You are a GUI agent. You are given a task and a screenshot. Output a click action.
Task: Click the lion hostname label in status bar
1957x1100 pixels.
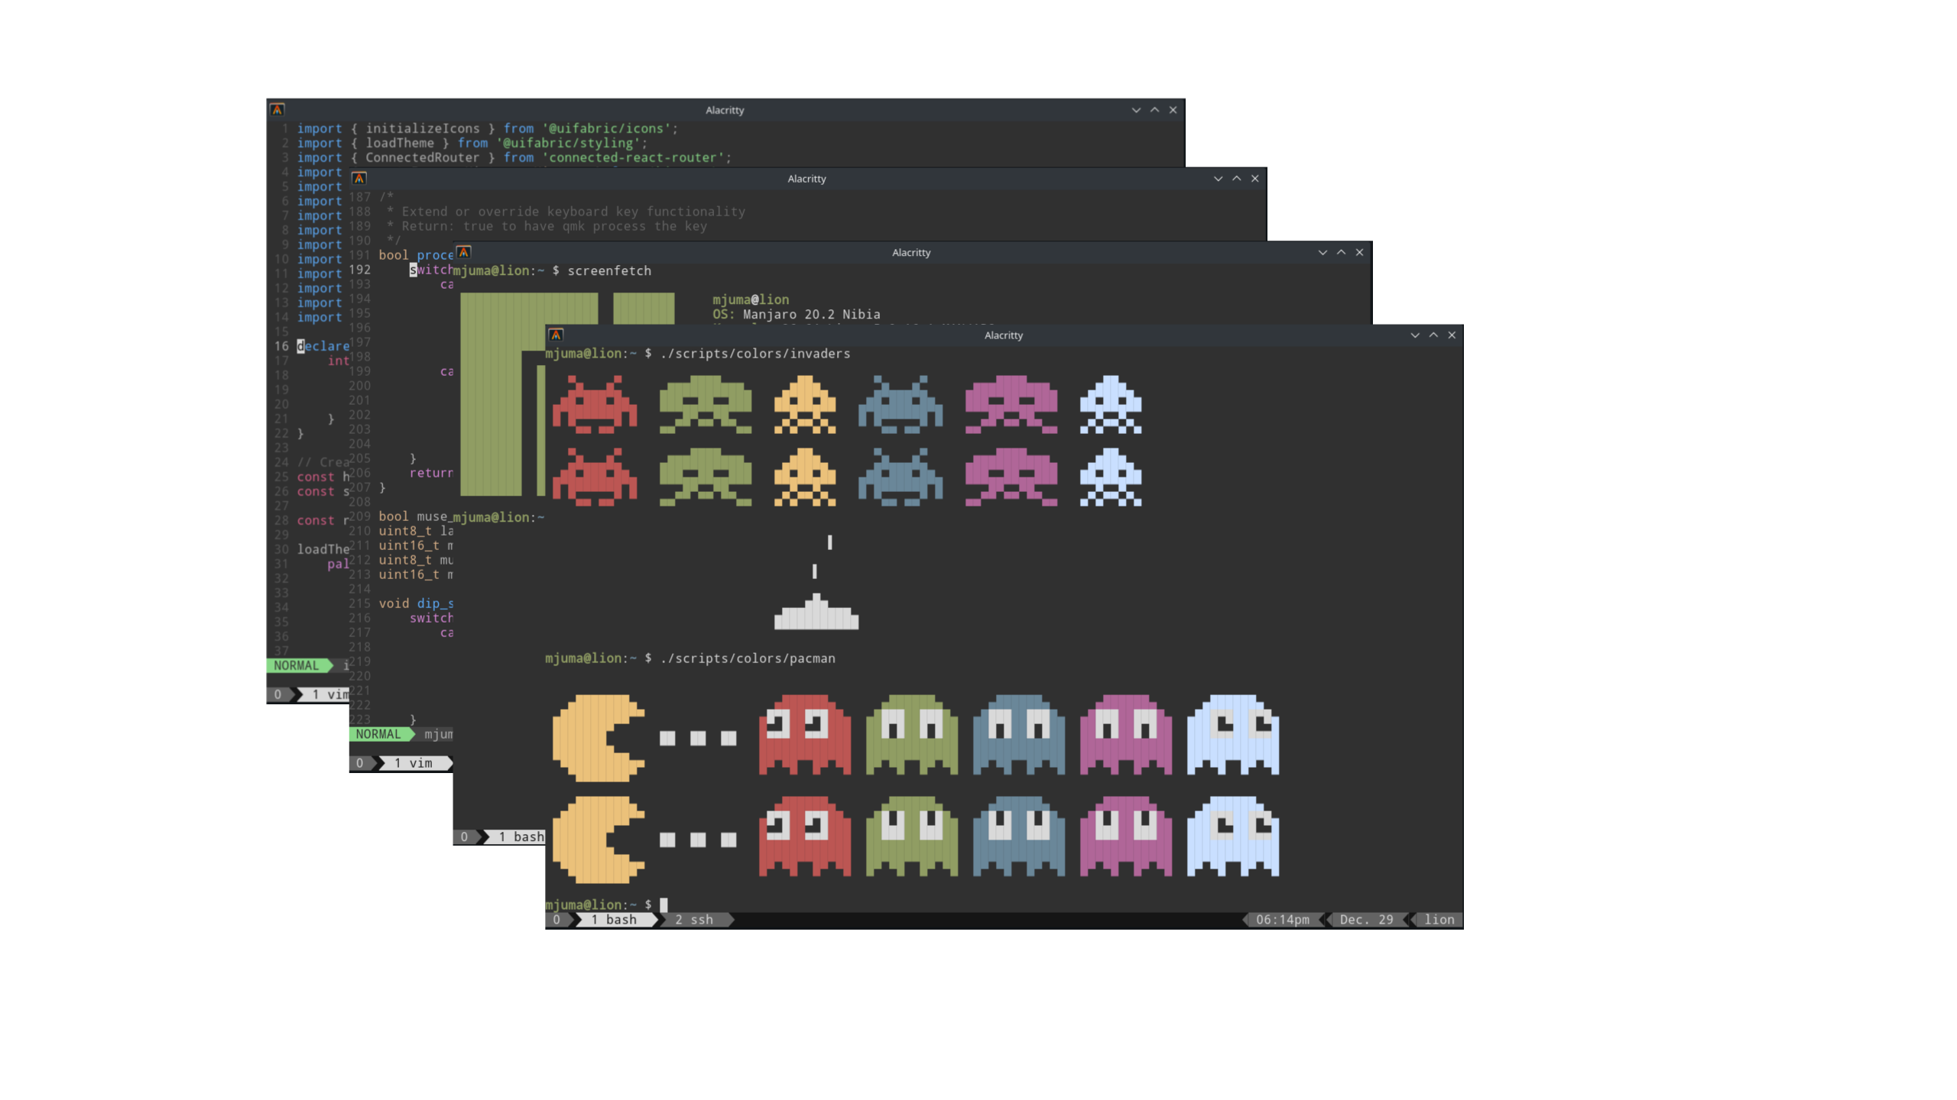pyautogui.click(x=1439, y=919)
